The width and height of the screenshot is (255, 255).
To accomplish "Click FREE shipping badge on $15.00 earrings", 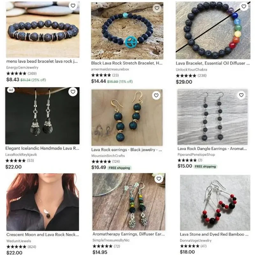I will pyautogui.click(x=205, y=166).
